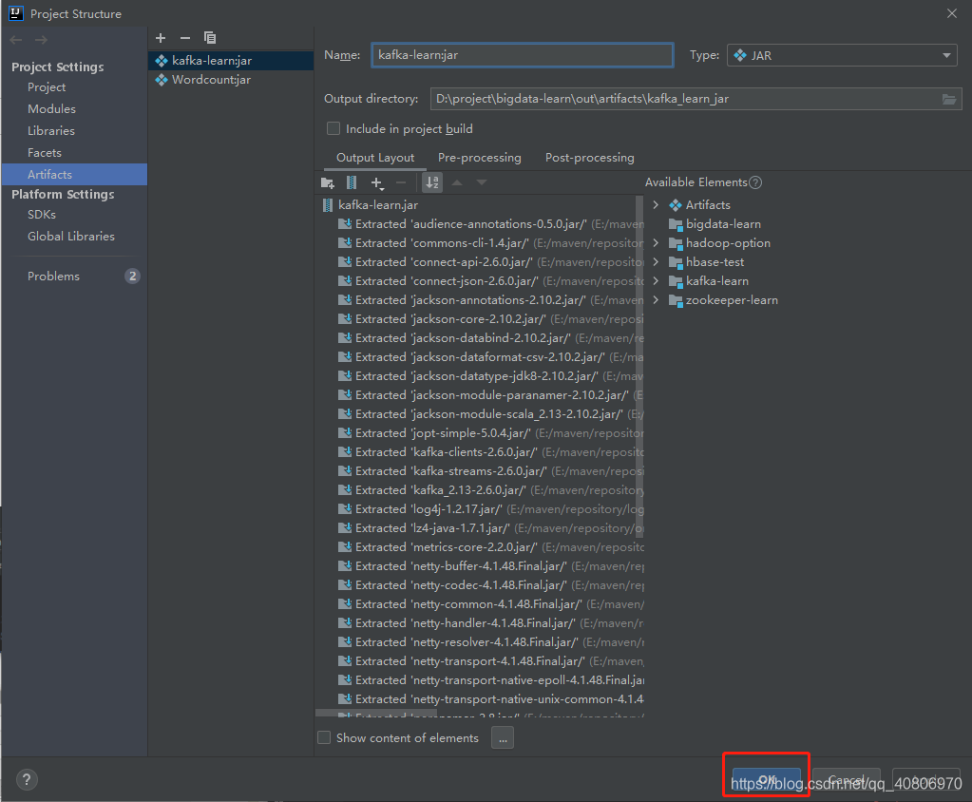972x802 pixels.
Task: Click bigdata-learn module folder icon
Action: pyautogui.click(x=675, y=224)
